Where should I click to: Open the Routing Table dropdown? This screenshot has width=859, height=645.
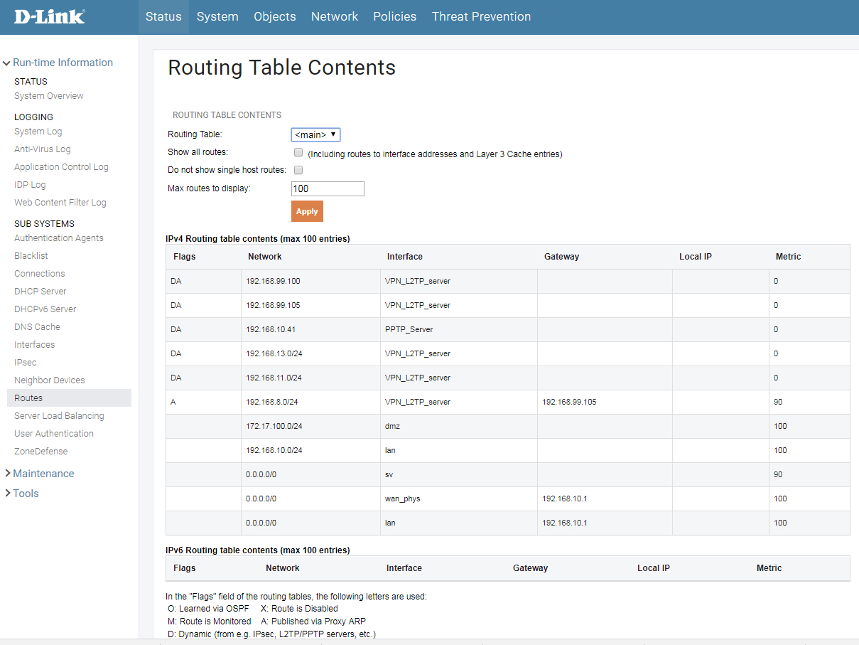(315, 134)
